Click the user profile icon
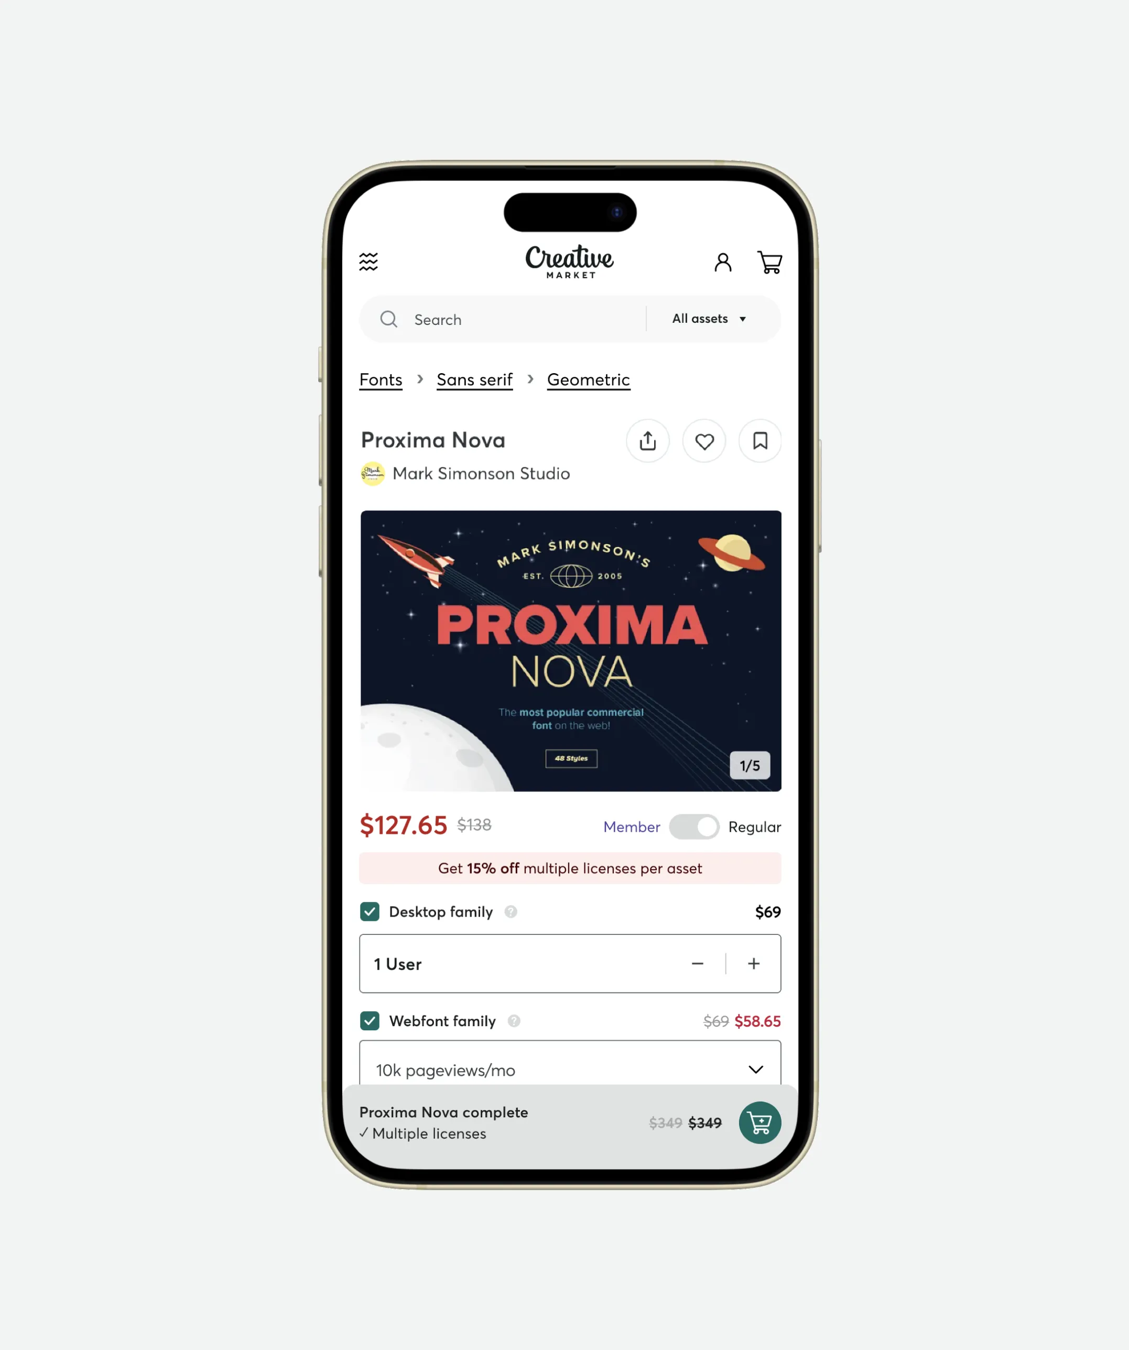The height and width of the screenshot is (1350, 1129). coord(722,263)
